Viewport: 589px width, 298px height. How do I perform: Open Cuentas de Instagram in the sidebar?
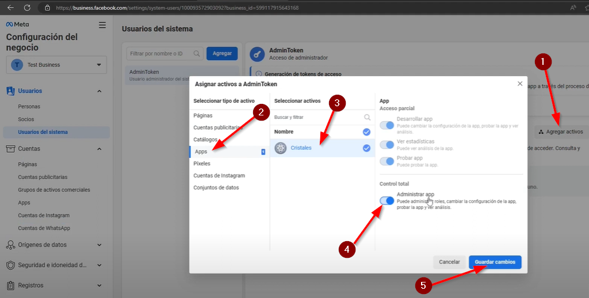[x=44, y=215]
